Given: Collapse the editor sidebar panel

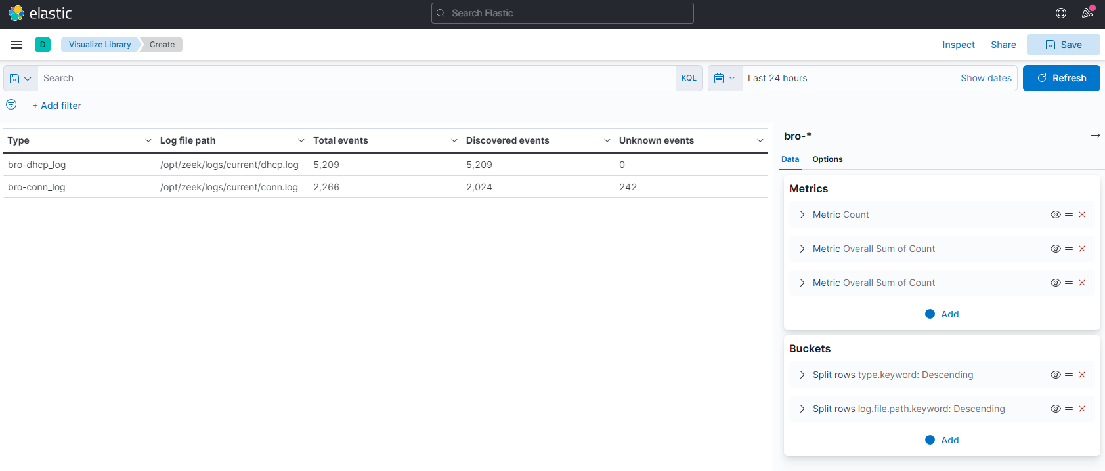Looking at the screenshot, I should [1094, 136].
